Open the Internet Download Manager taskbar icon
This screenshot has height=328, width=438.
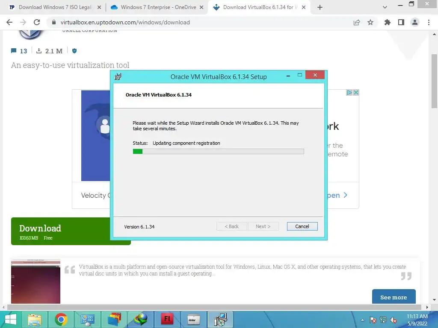tap(140, 319)
